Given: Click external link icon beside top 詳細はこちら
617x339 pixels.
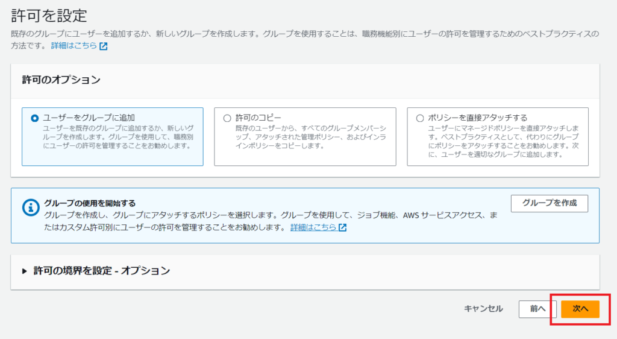Looking at the screenshot, I should click(x=104, y=46).
